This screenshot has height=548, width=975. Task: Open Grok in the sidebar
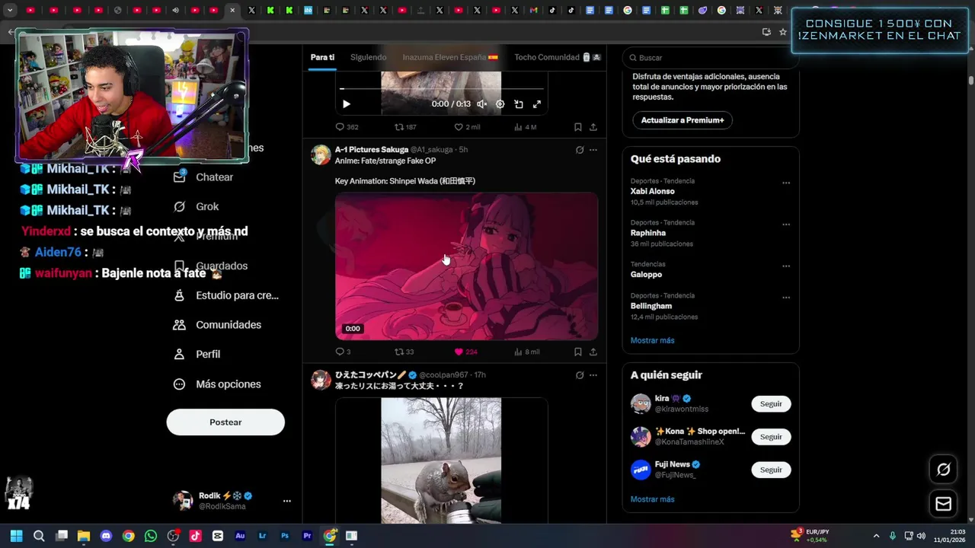click(x=196, y=206)
